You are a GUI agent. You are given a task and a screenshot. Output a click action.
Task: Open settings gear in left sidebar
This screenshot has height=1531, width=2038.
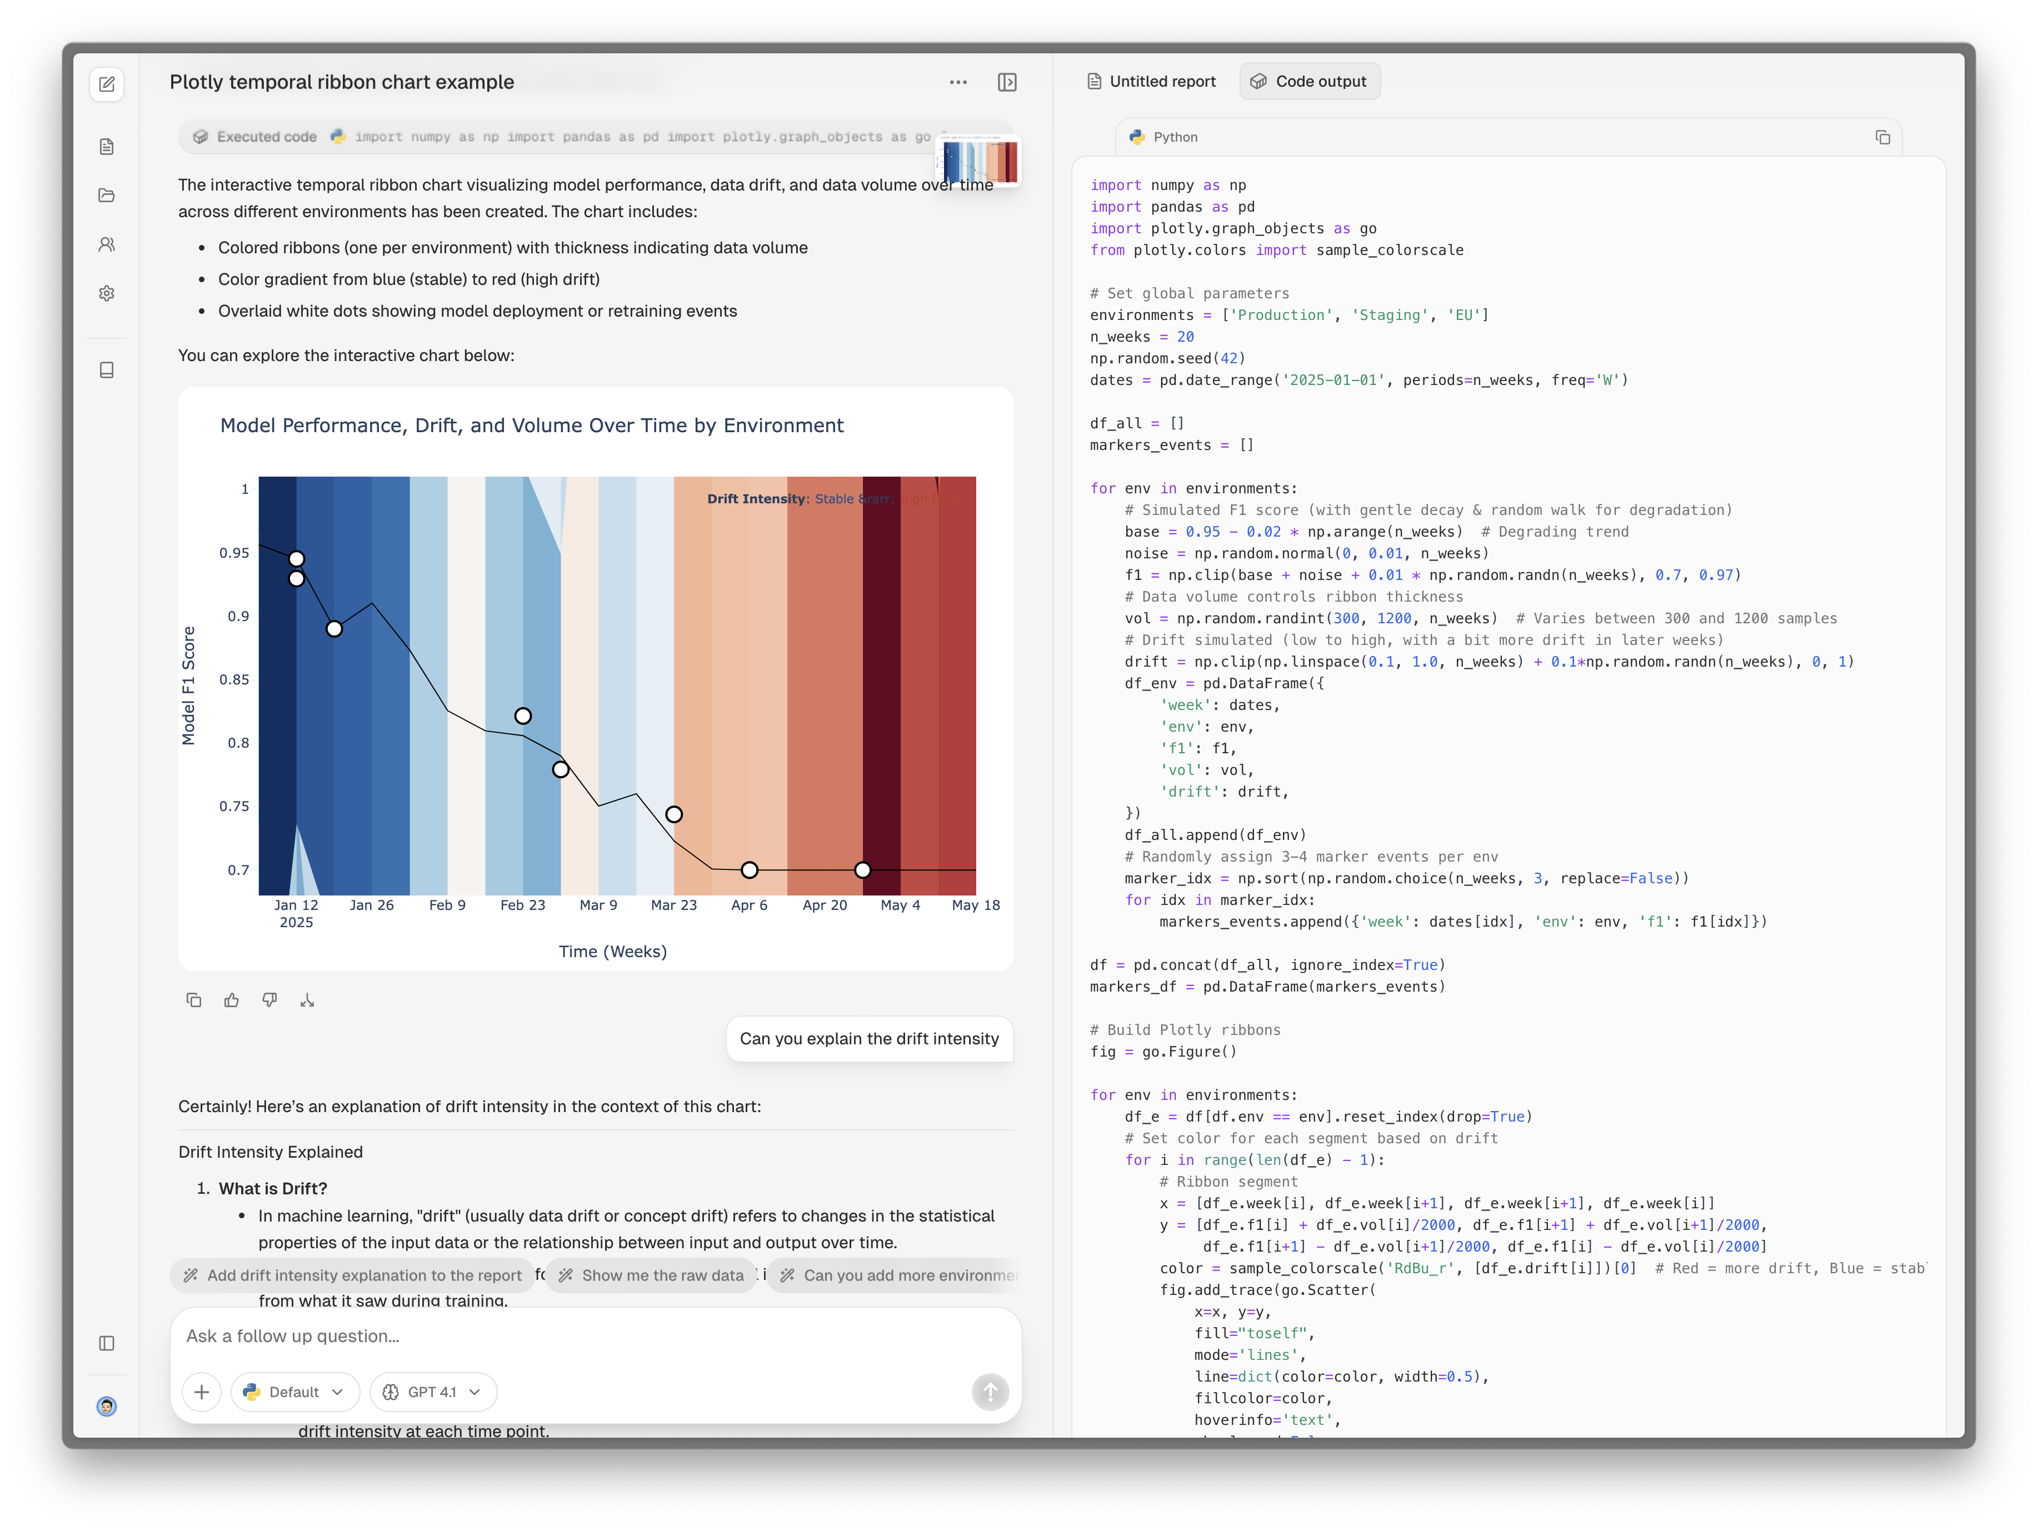tap(107, 293)
